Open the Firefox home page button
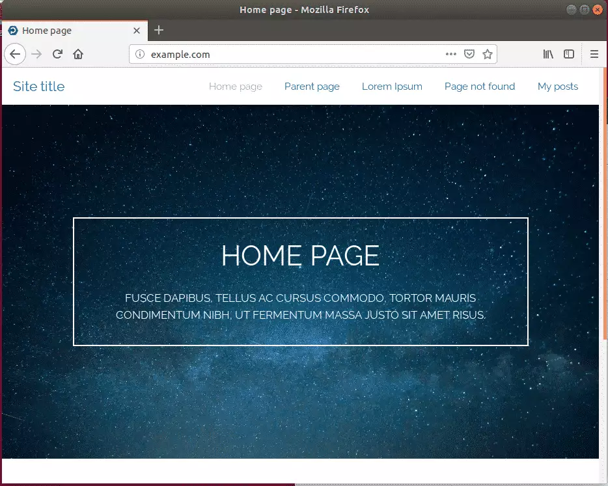 pos(78,54)
